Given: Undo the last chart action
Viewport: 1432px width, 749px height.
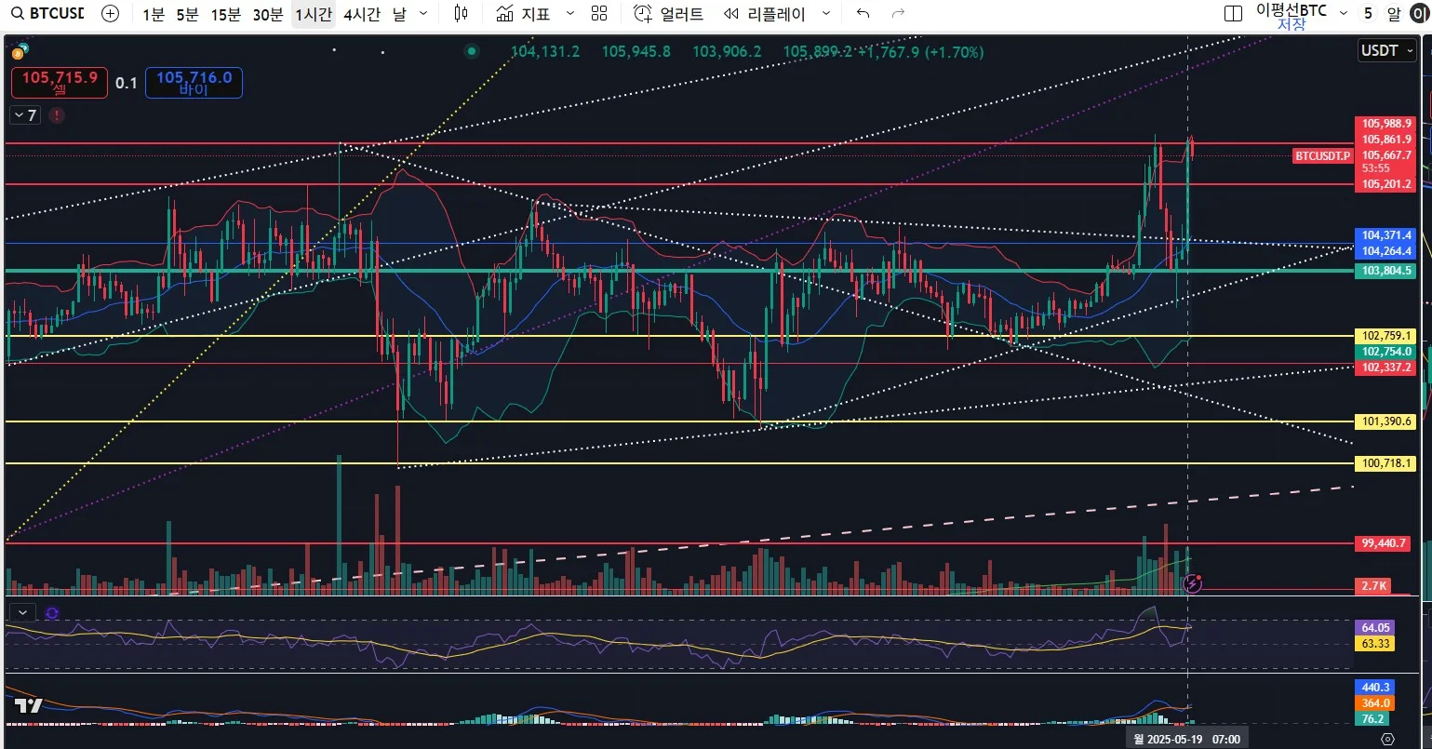Looking at the screenshot, I should (x=863, y=14).
